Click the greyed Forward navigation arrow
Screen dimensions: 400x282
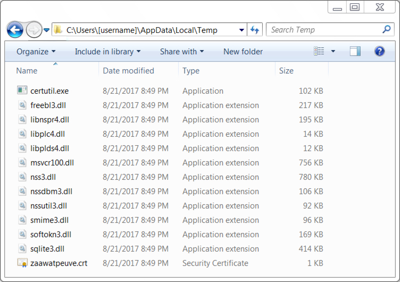[34, 30]
